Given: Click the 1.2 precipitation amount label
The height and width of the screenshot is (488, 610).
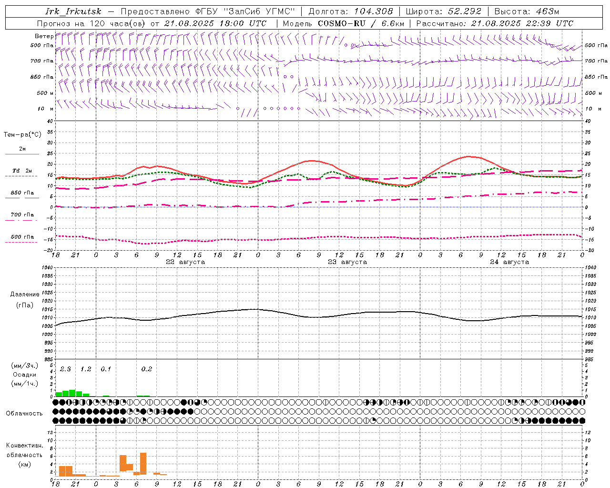Looking at the screenshot, I should pyautogui.click(x=86, y=369).
